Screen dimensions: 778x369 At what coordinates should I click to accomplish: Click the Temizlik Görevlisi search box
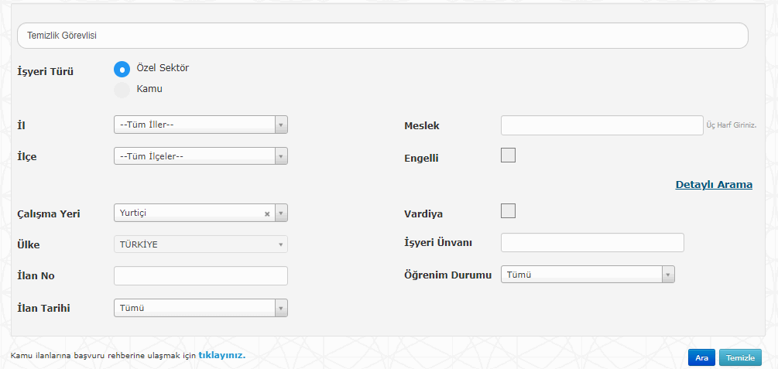pos(382,36)
